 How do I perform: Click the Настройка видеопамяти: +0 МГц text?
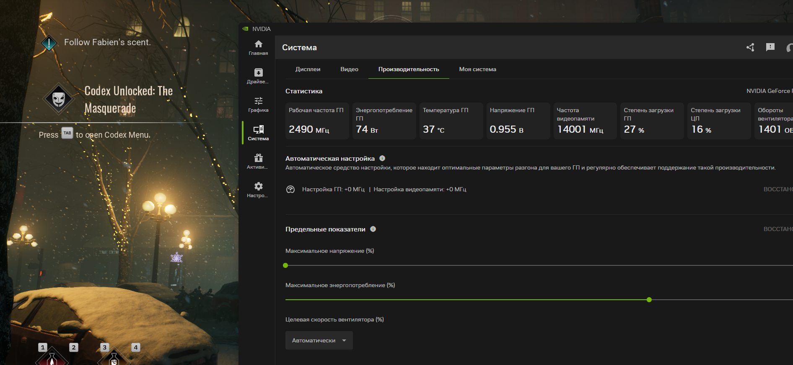pos(420,189)
